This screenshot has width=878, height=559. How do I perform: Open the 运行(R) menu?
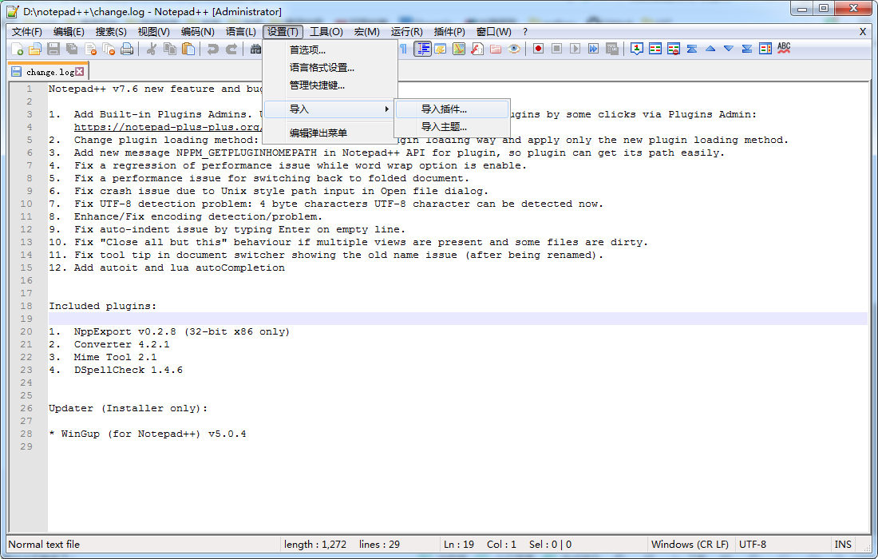406,32
